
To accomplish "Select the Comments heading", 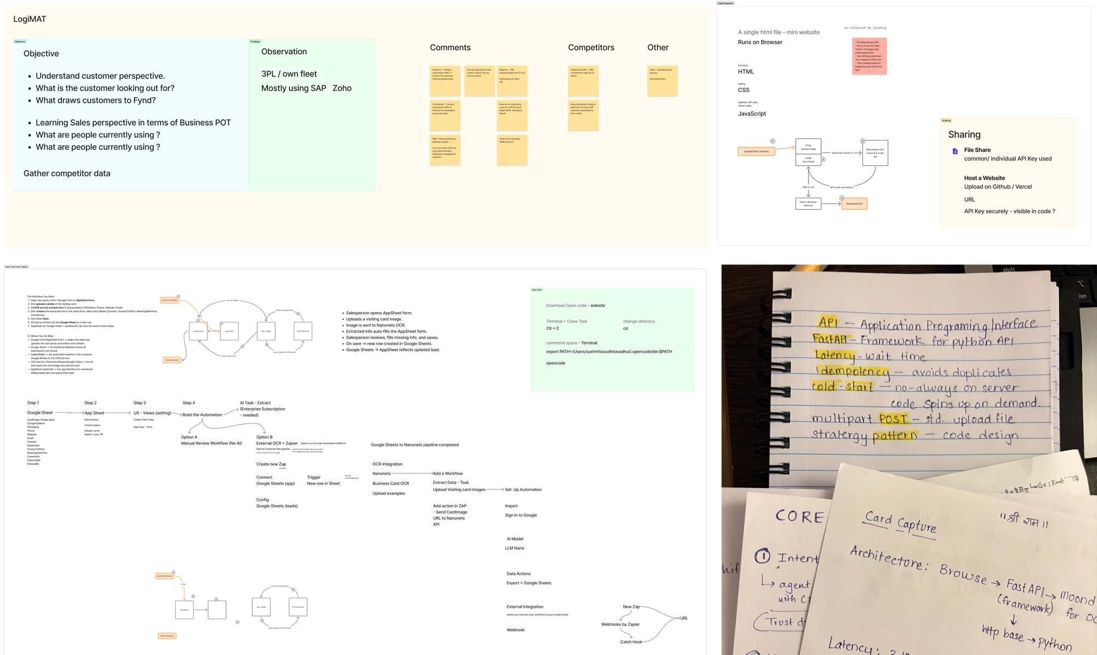I will tap(450, 48).
